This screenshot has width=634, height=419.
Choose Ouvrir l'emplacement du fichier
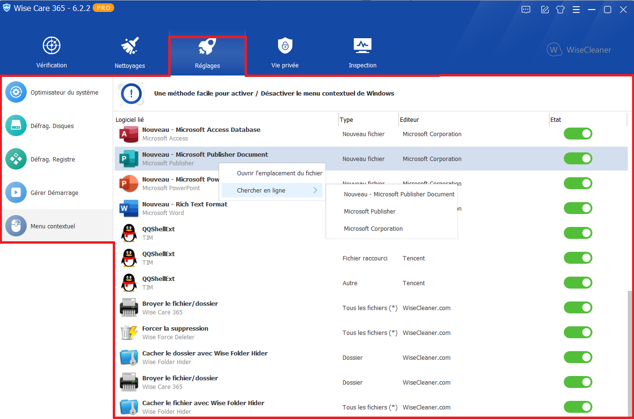click(279, 173)
